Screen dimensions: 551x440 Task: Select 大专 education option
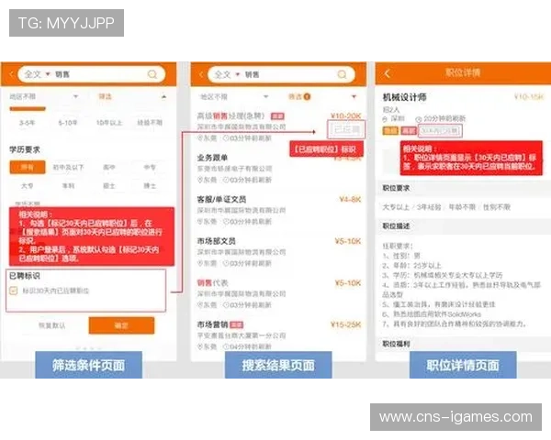(x=27, y=185)
